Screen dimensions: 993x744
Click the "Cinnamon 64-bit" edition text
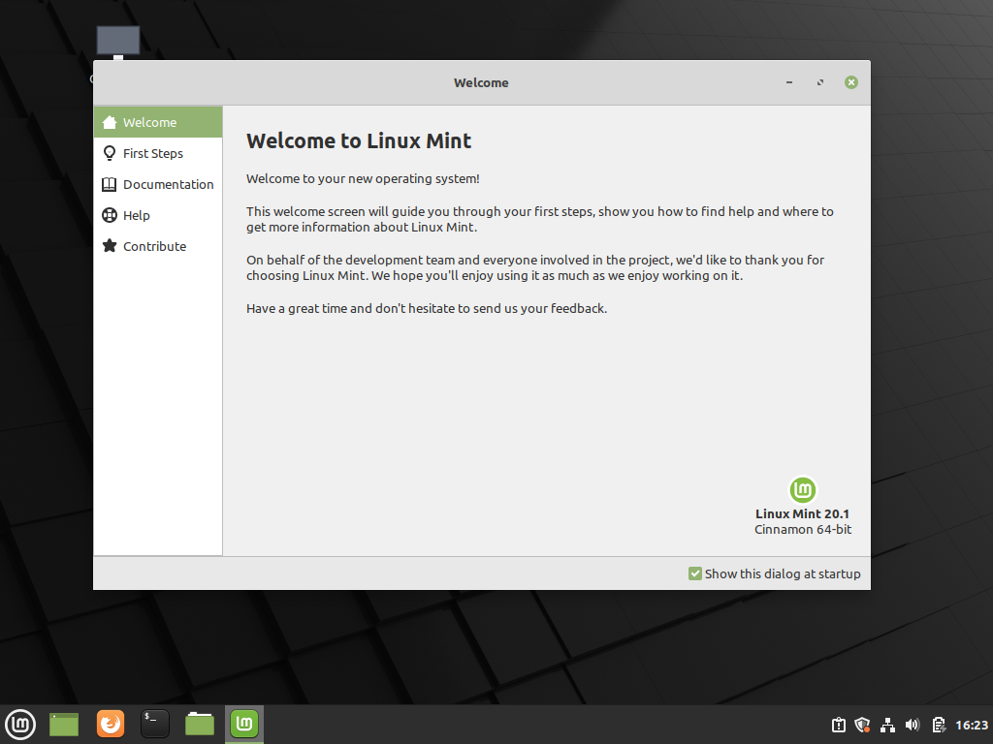pyautogui.click(x=803, y=530)
